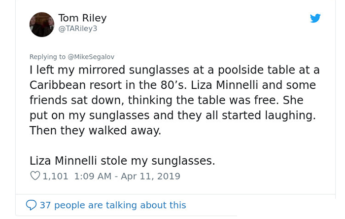The width and height of the screenshot is (345, 219).
Task: Open the @MikeSegalov mention
Action: tap(91, 57)
